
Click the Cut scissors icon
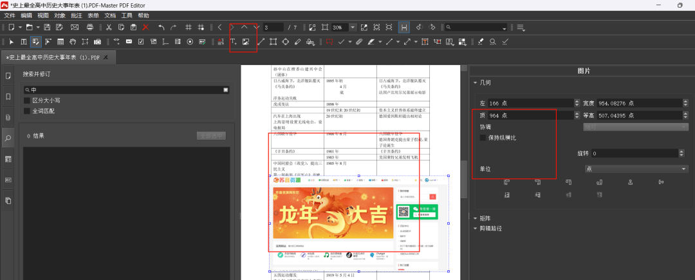pos(109,27)
